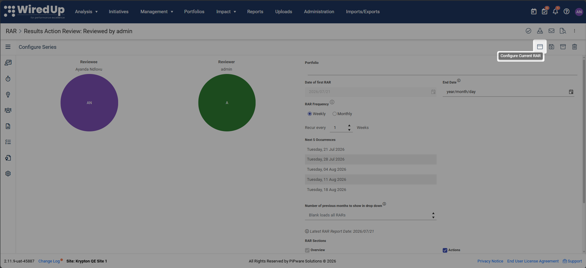
Task: Open the End Date calendar picker
Action: click(571, 92)
